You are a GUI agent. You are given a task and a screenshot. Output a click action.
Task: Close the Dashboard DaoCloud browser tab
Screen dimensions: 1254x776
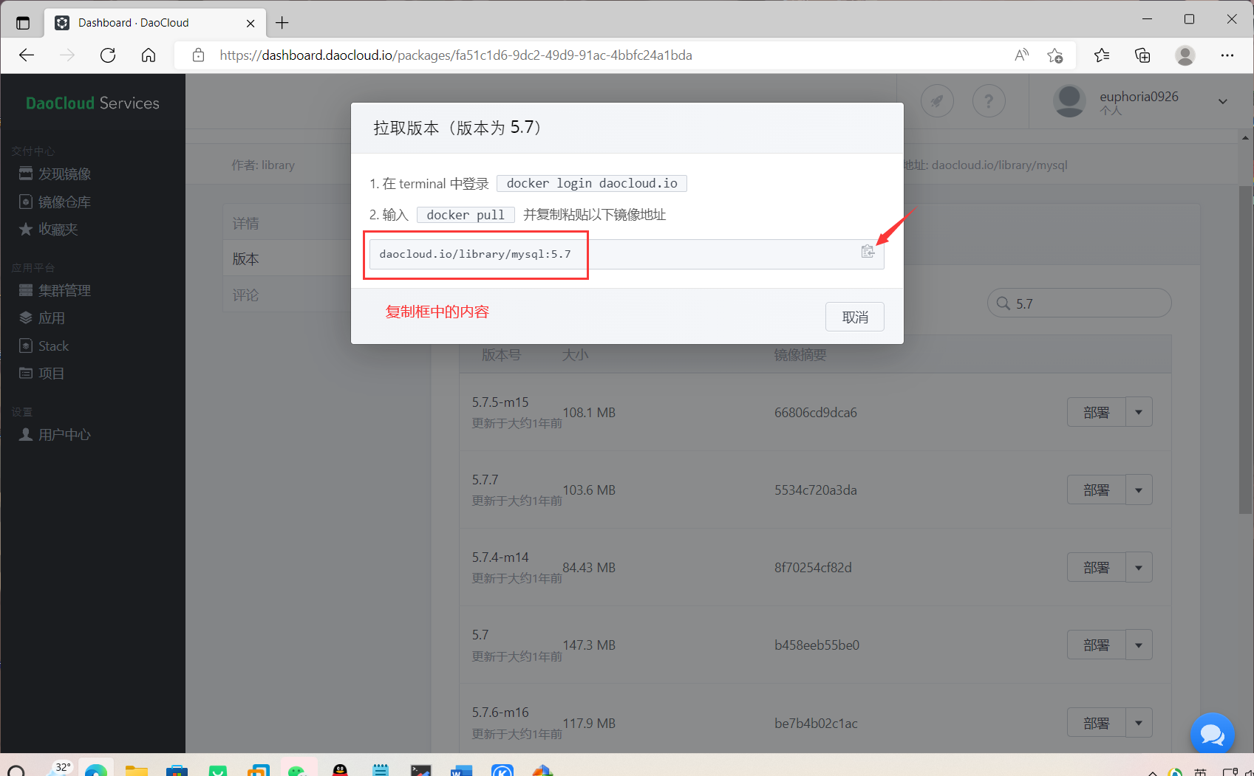251,23
